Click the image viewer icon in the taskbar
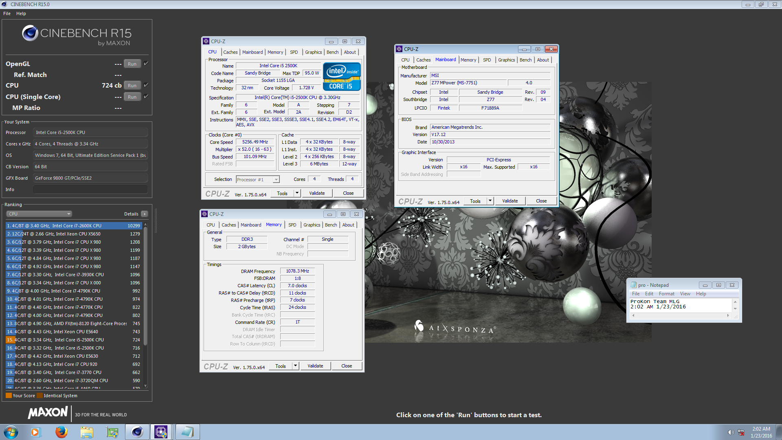This screenshot has height=440, width=782. tap(112, 432)
